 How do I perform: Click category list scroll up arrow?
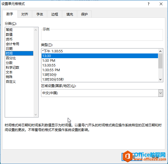tap(36, 30)
